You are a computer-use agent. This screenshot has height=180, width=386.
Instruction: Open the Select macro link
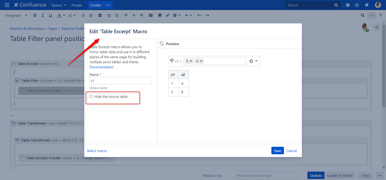pos(97,151)
